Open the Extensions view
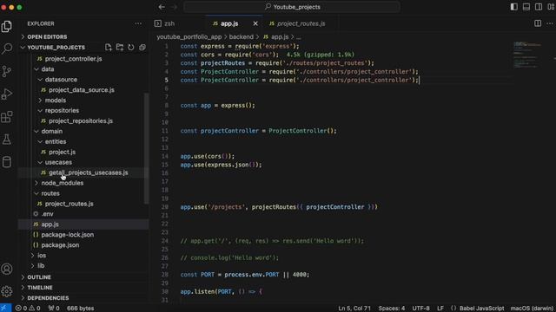The image size is (556, 312). (x=7, y=117)
